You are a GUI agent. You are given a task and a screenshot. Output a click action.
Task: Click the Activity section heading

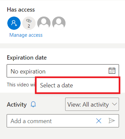pyautogui.click(x=17, y=105)
